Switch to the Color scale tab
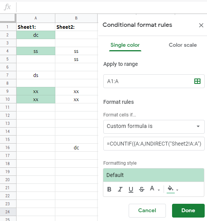 [x=182, y=45]
